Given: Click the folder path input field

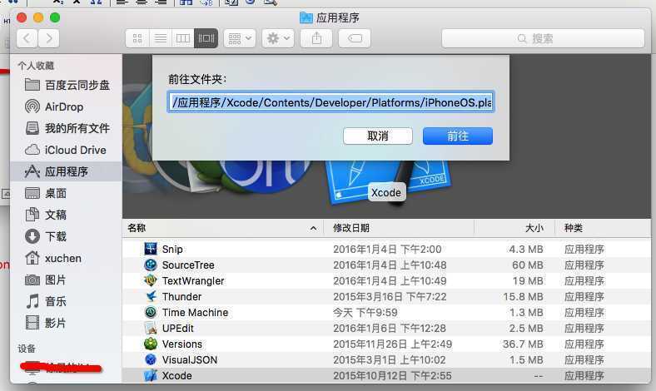Looking at the screenshot, I should [330, 102].
